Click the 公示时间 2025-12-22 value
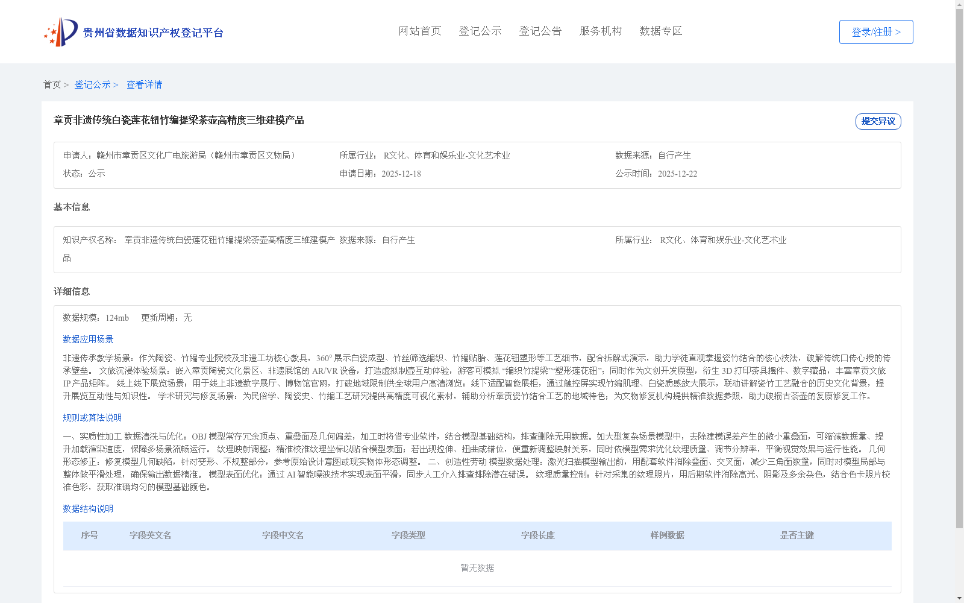 tap(677, 174)
